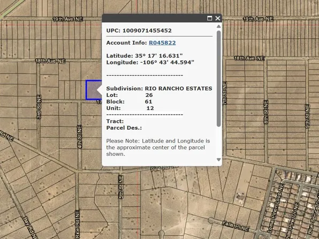Screen dimensions: 319x239
Task: Click the Tract: label
Action: pyautogui.click(x=115, y=122)
